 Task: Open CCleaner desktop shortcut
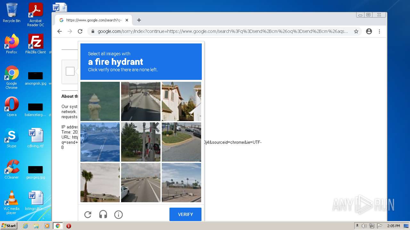12,169
